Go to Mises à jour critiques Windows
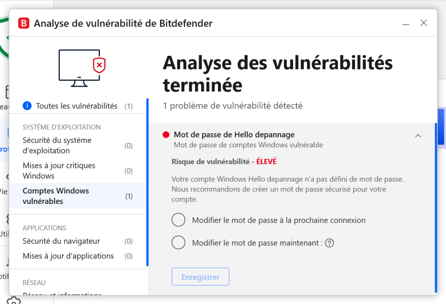The image size is (446, 304). [59, 171]
